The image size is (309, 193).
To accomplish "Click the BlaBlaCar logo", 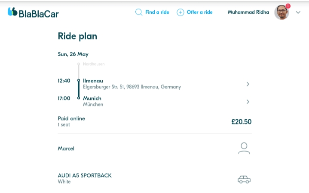I will 33,12.
